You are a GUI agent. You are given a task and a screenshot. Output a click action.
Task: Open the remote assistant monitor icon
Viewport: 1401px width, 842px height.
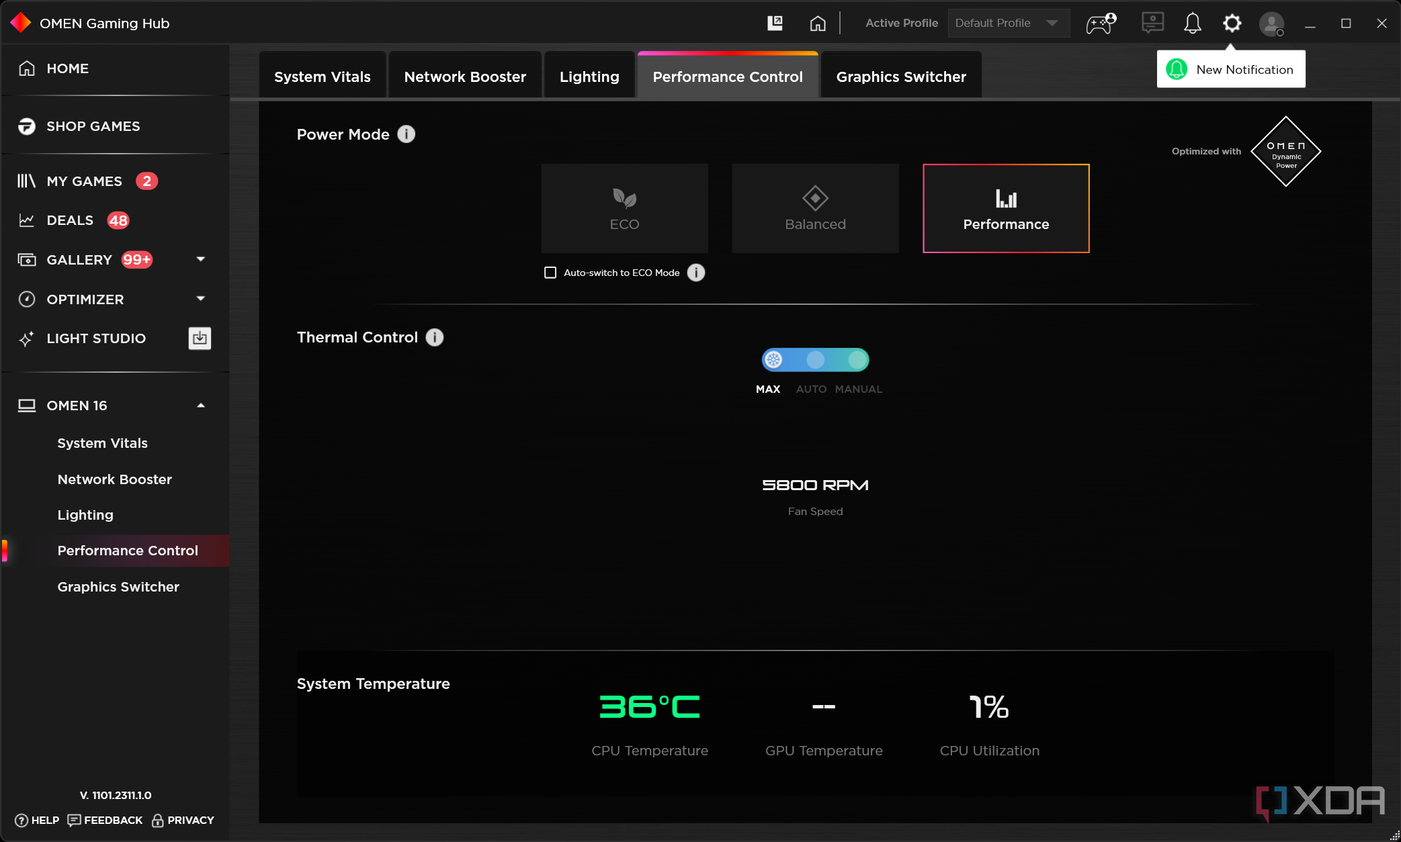coord(1152,24)
